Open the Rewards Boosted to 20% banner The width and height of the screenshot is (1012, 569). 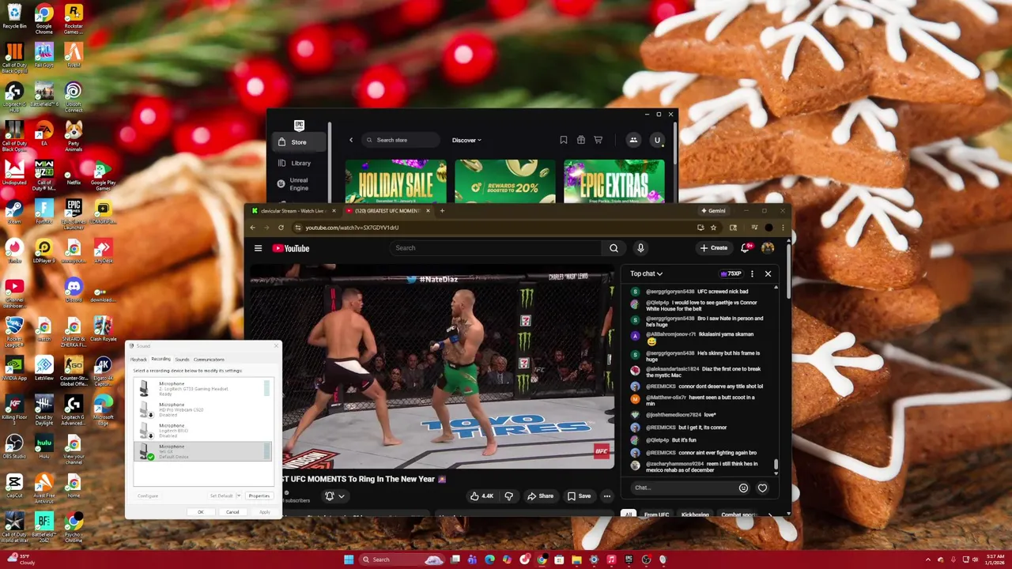click(505, 182)
